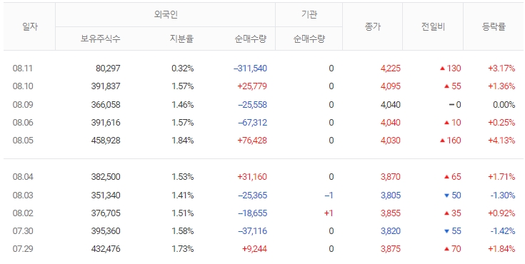Image resolution: width=525 pixels, height=264 pixels.
Task: Click the +3.17% change rate
Action: (501, 68)
